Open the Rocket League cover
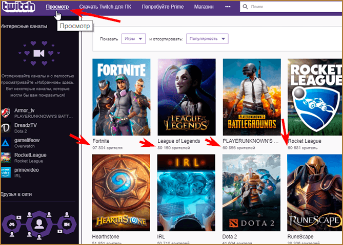The width and height of the screenshot is (343, 245). 315,97
